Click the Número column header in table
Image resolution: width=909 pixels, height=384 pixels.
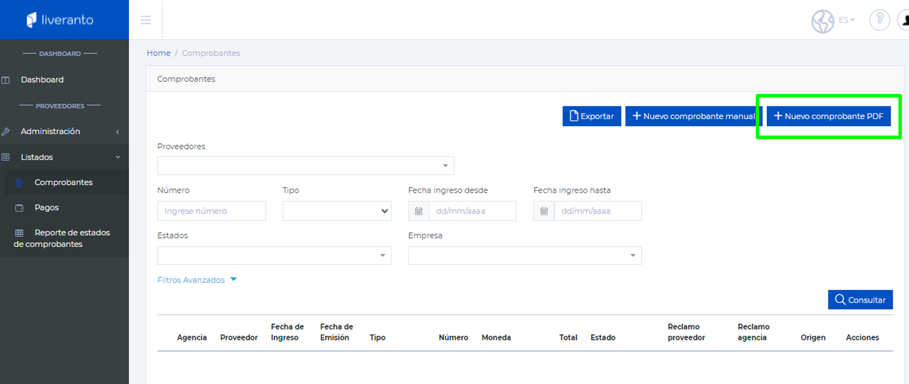(x=453, y=337)
